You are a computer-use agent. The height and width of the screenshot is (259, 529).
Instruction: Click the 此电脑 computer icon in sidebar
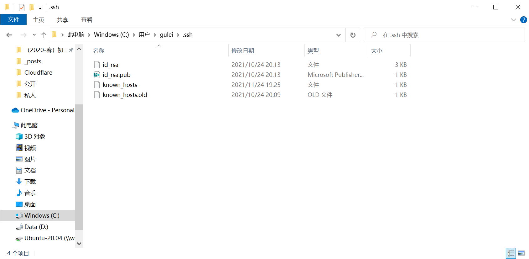pyautogui.click(x=15, y=125)
